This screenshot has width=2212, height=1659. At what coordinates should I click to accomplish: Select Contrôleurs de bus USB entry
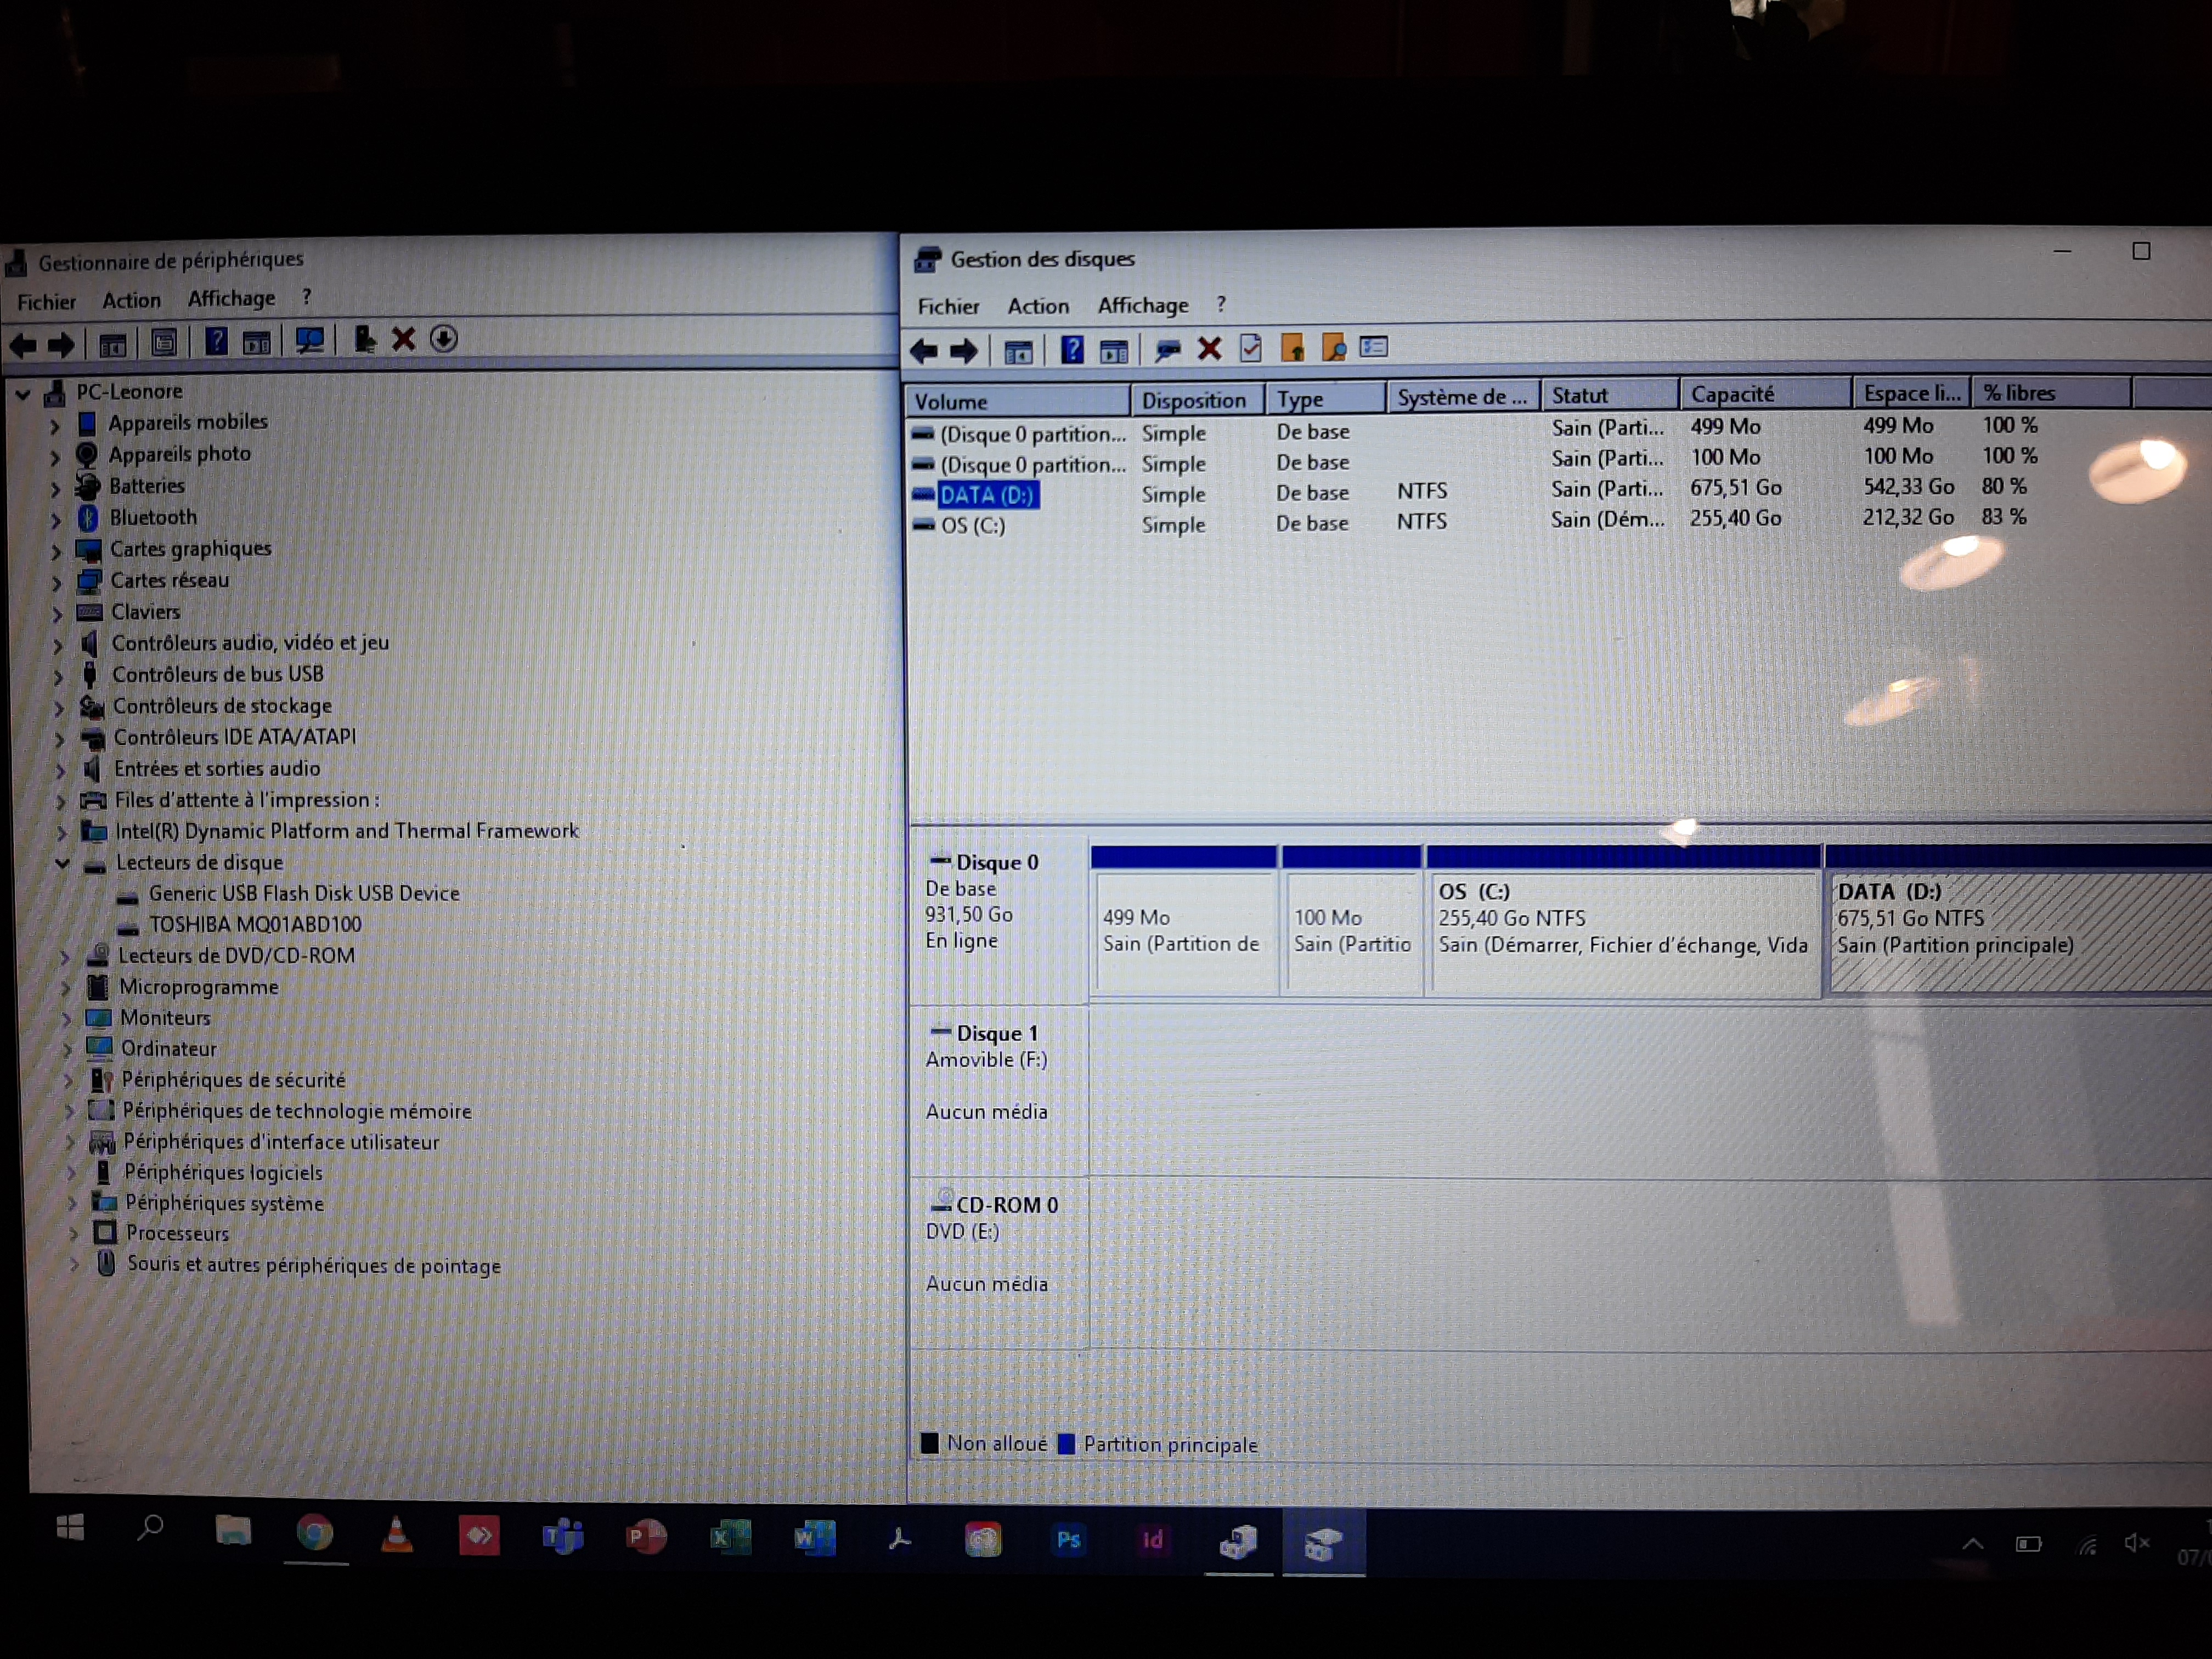[x=218, y=675]
